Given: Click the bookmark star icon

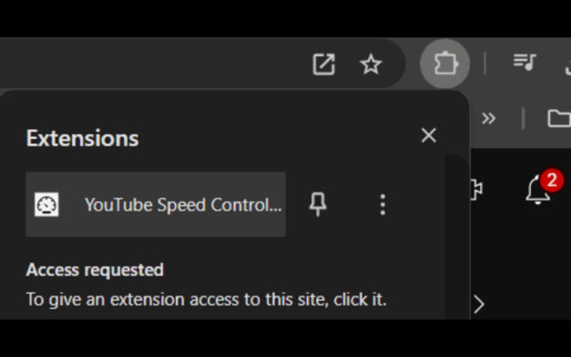Looking at the screenshot, I should pyautogui.click(x=372, y=64).
